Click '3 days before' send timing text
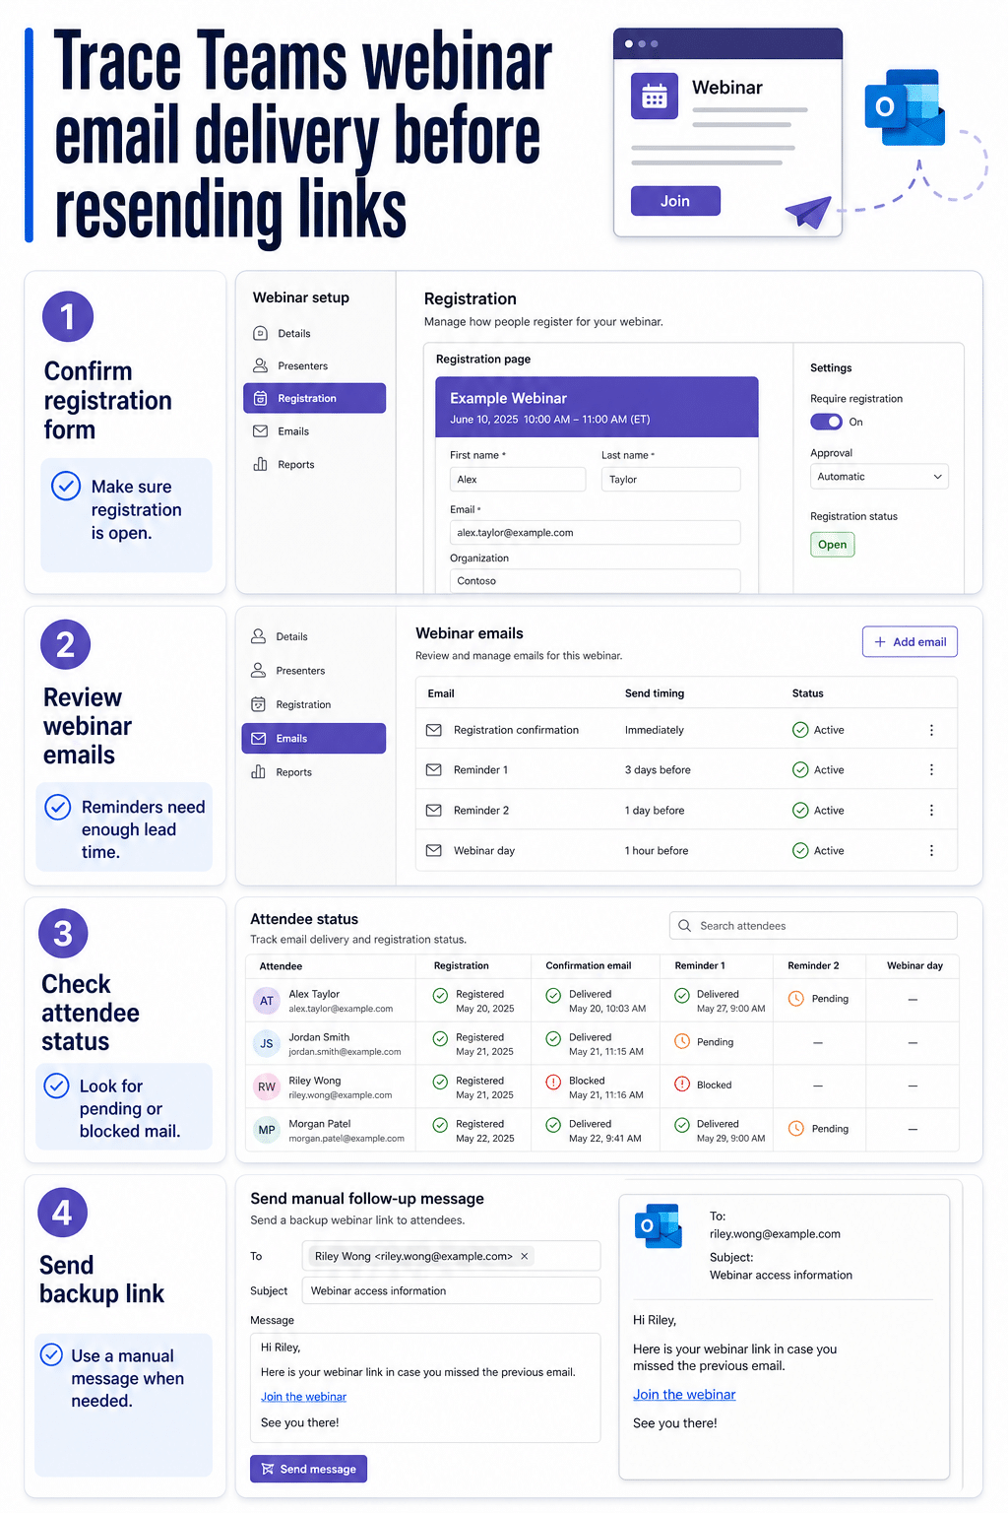Screen dimensions: 1008x1513 (658, 770)
